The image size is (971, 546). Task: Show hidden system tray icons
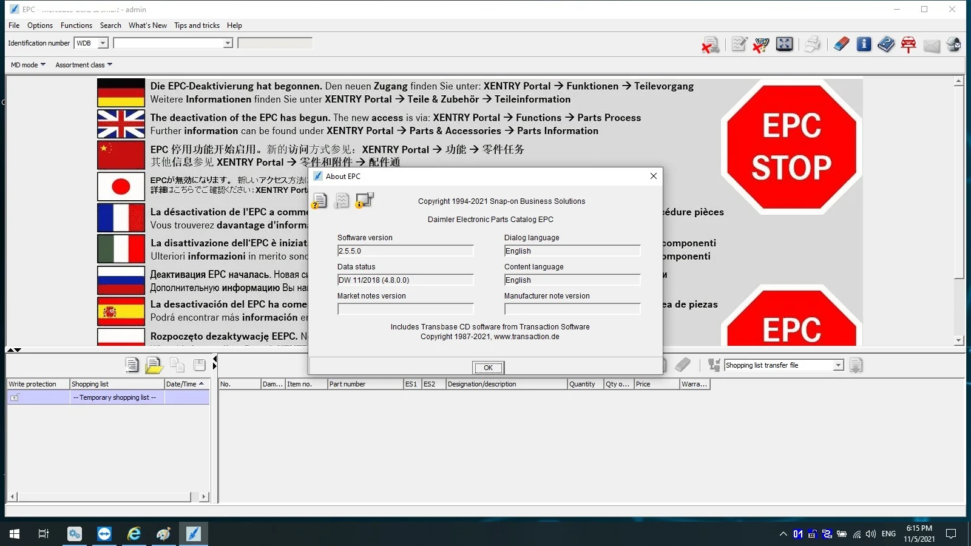coord(783,534)
